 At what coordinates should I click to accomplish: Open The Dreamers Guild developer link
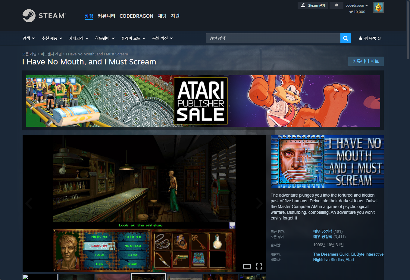pos(331,254)
